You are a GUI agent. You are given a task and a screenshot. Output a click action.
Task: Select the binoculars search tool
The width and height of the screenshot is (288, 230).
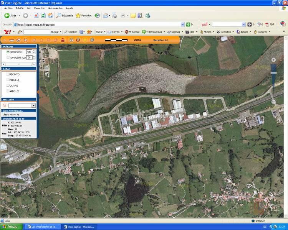point(71,40)
